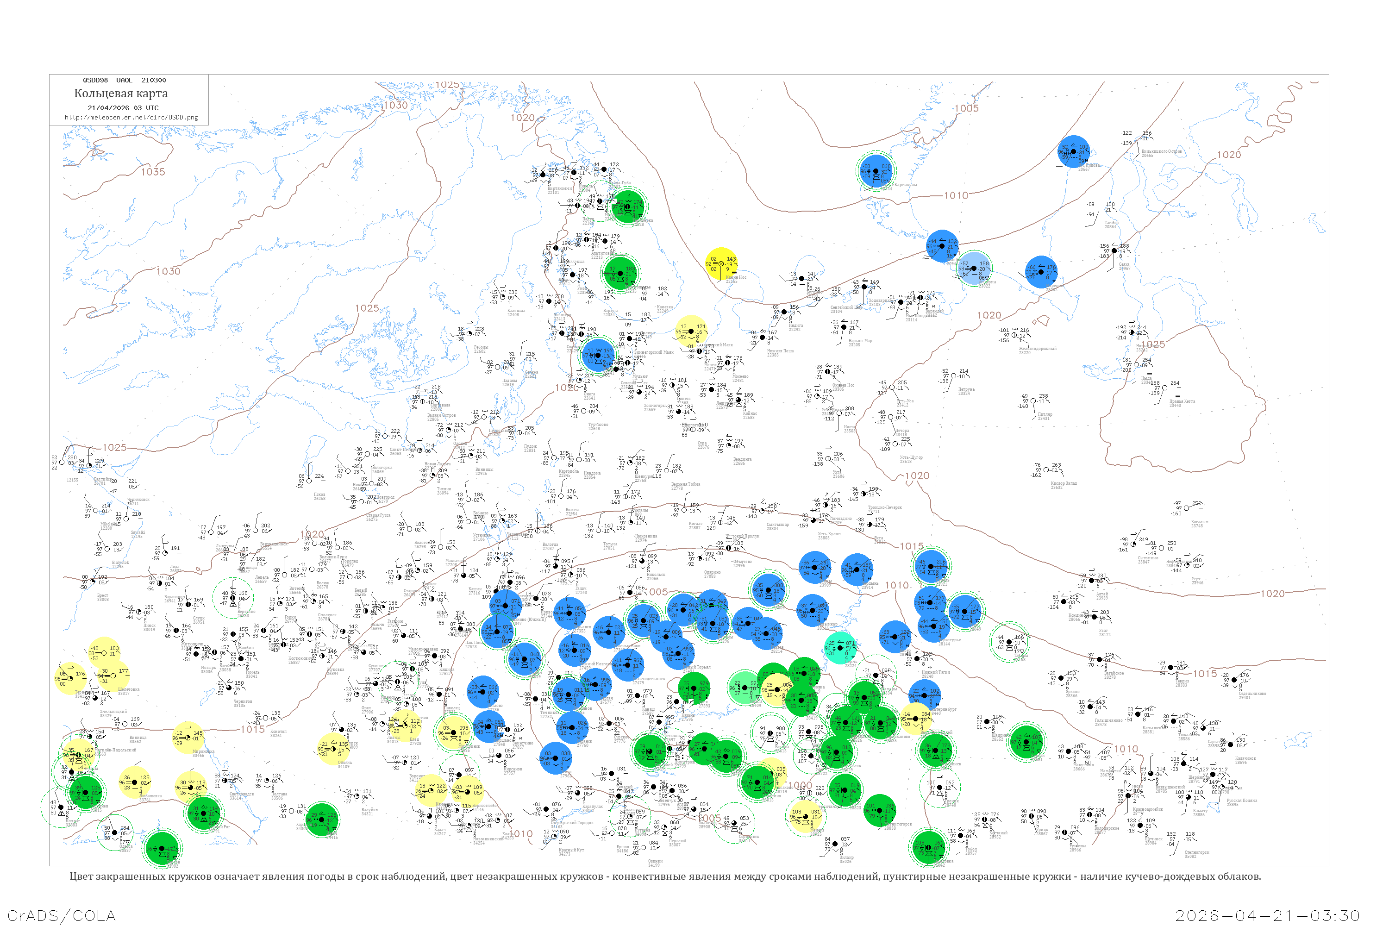Select the station name "Винница"
The image size is (1389, 926).
pos(138,737)
